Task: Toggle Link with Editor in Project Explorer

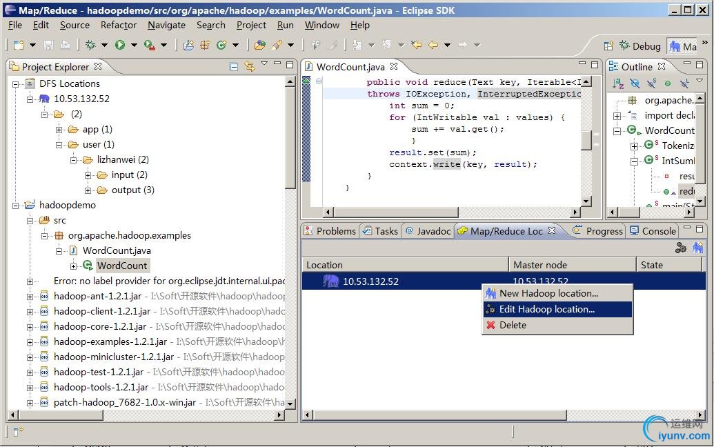Action: [250, 66]
